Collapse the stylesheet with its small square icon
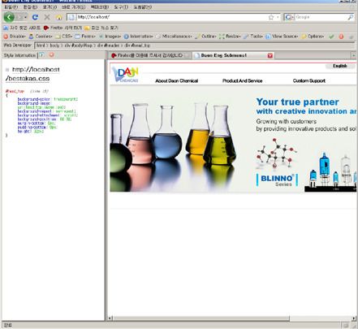This screenshot has height=329, width=358. pos(7,70)
